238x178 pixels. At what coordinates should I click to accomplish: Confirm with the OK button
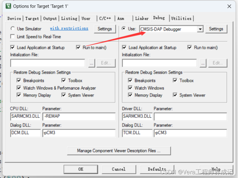[81, 169]
